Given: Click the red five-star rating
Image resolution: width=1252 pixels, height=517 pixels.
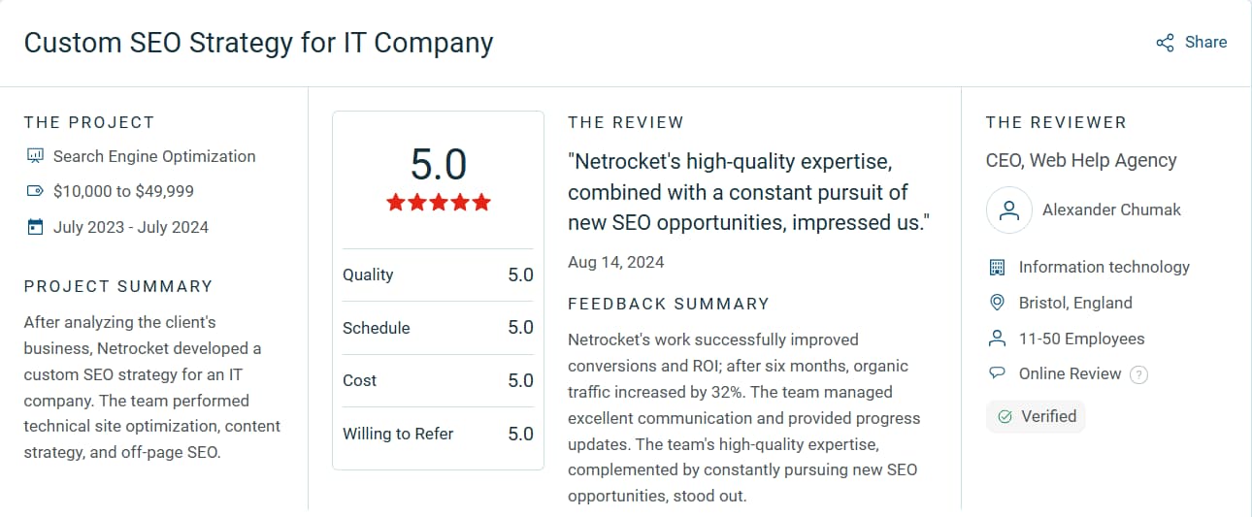Looking at the screenshot, I should click(x=439, y=203).
